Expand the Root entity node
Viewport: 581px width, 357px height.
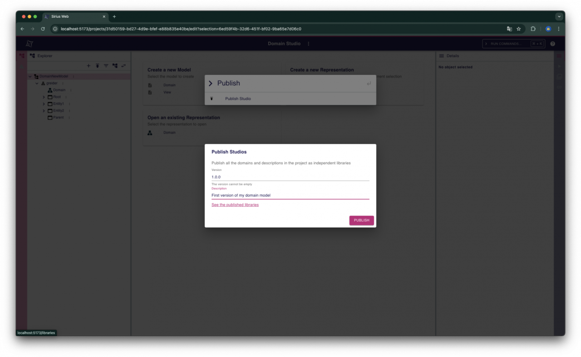[x=44, y=97]
